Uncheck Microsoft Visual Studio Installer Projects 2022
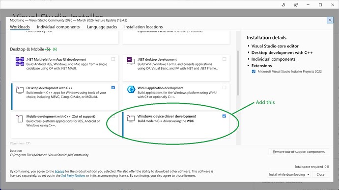339x190 pixels. tap(254, 71)
